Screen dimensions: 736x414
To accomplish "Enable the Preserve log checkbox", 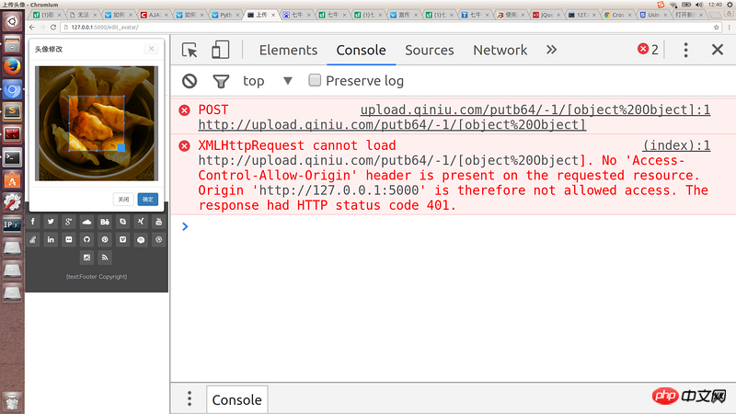I will pos(315,81).
